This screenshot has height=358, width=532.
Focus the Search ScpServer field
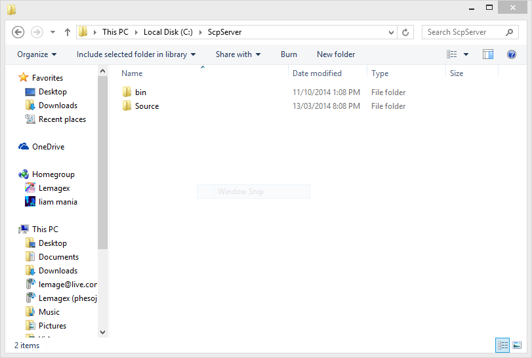tap(470, 32)
